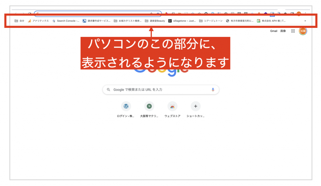
Task: Add a new shortcut with the plus tile
Action: pos(196,110)
